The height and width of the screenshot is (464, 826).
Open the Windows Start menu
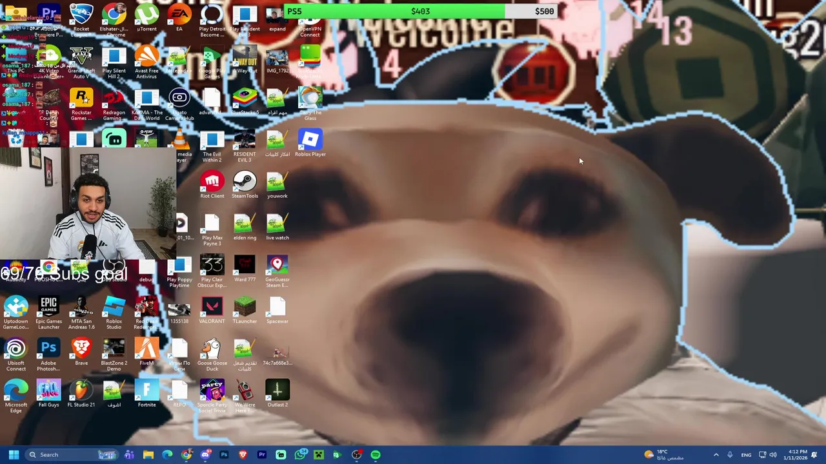pyautogui.click(x=14, y=455)
